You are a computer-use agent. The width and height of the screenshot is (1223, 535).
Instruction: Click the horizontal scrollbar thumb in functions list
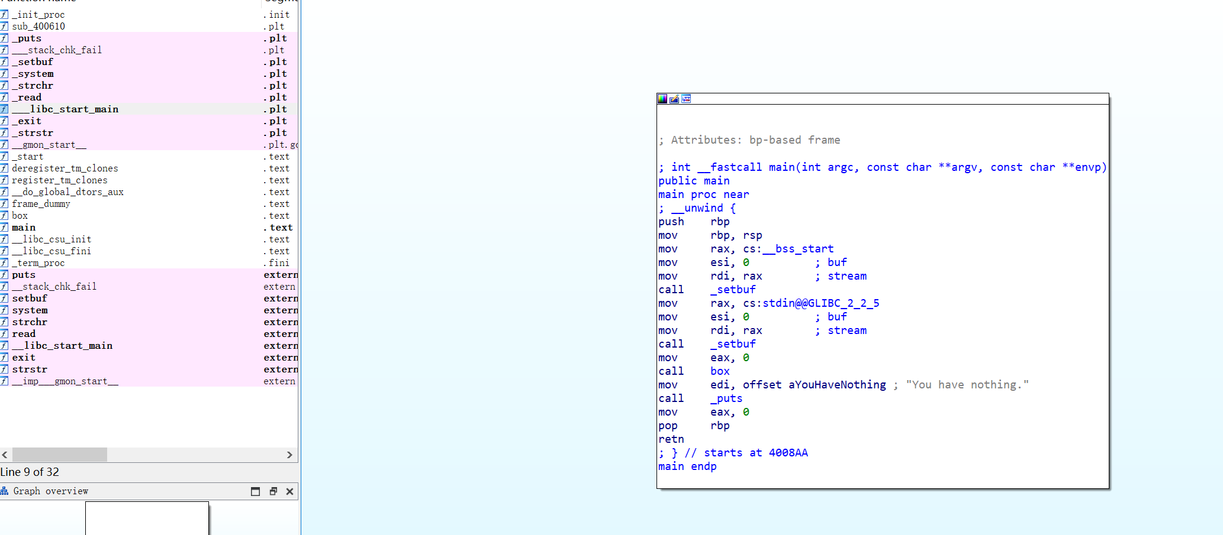point(60,455)
